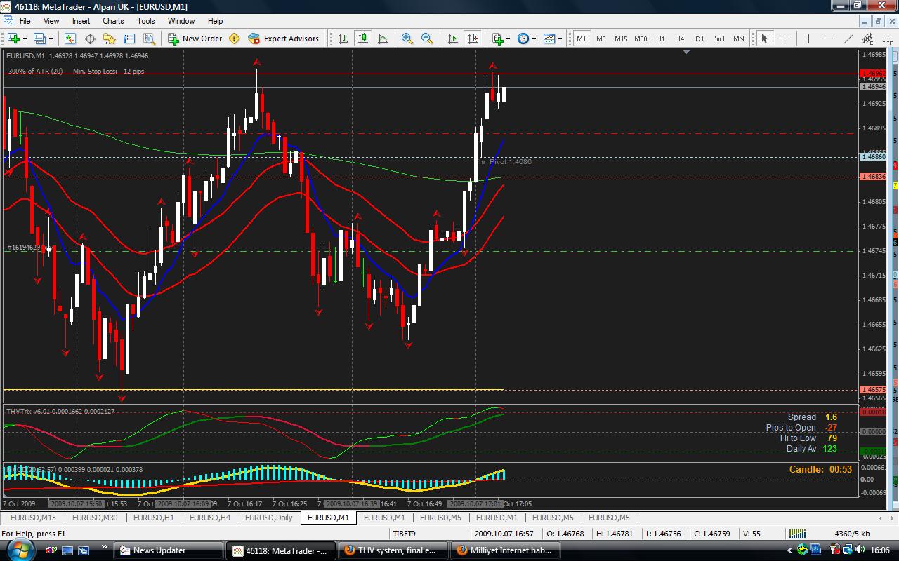Select the M15 timeframe button
The width and height of the screenshot is (899, 561).
tap(621, 39)
